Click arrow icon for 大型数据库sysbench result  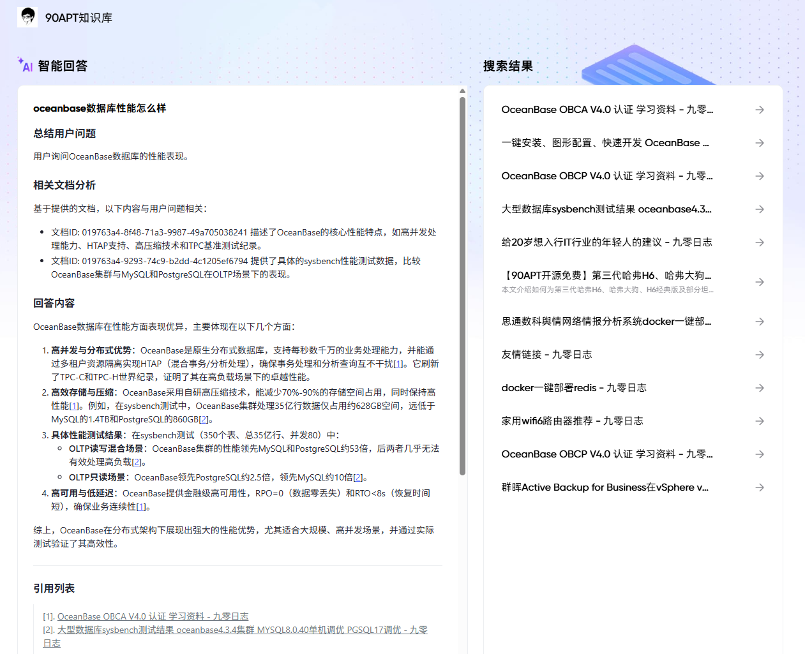coord(760,209)
